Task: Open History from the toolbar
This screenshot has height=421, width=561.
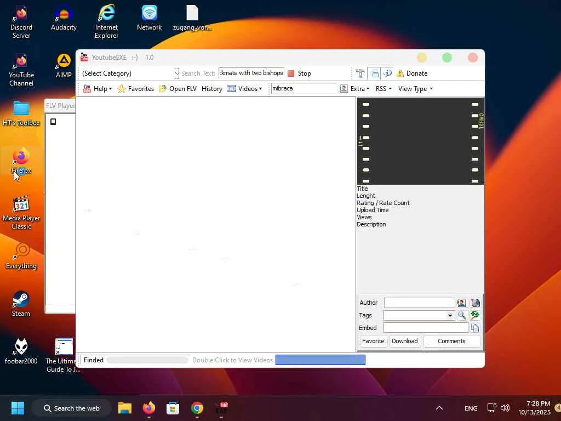Action: click(212, 89)
